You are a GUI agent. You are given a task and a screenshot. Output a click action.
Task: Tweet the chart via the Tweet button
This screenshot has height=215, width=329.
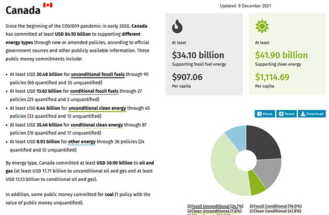click(x=286, y=114)
